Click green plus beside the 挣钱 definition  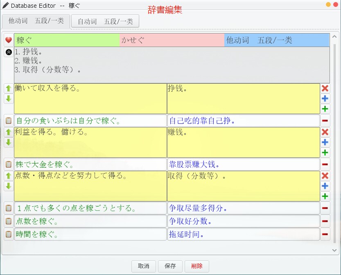pos(325,109)
